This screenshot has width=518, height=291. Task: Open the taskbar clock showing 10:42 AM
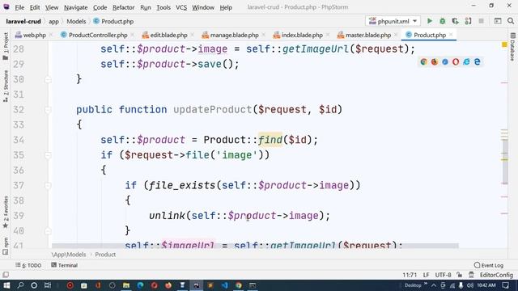[486, 285]
